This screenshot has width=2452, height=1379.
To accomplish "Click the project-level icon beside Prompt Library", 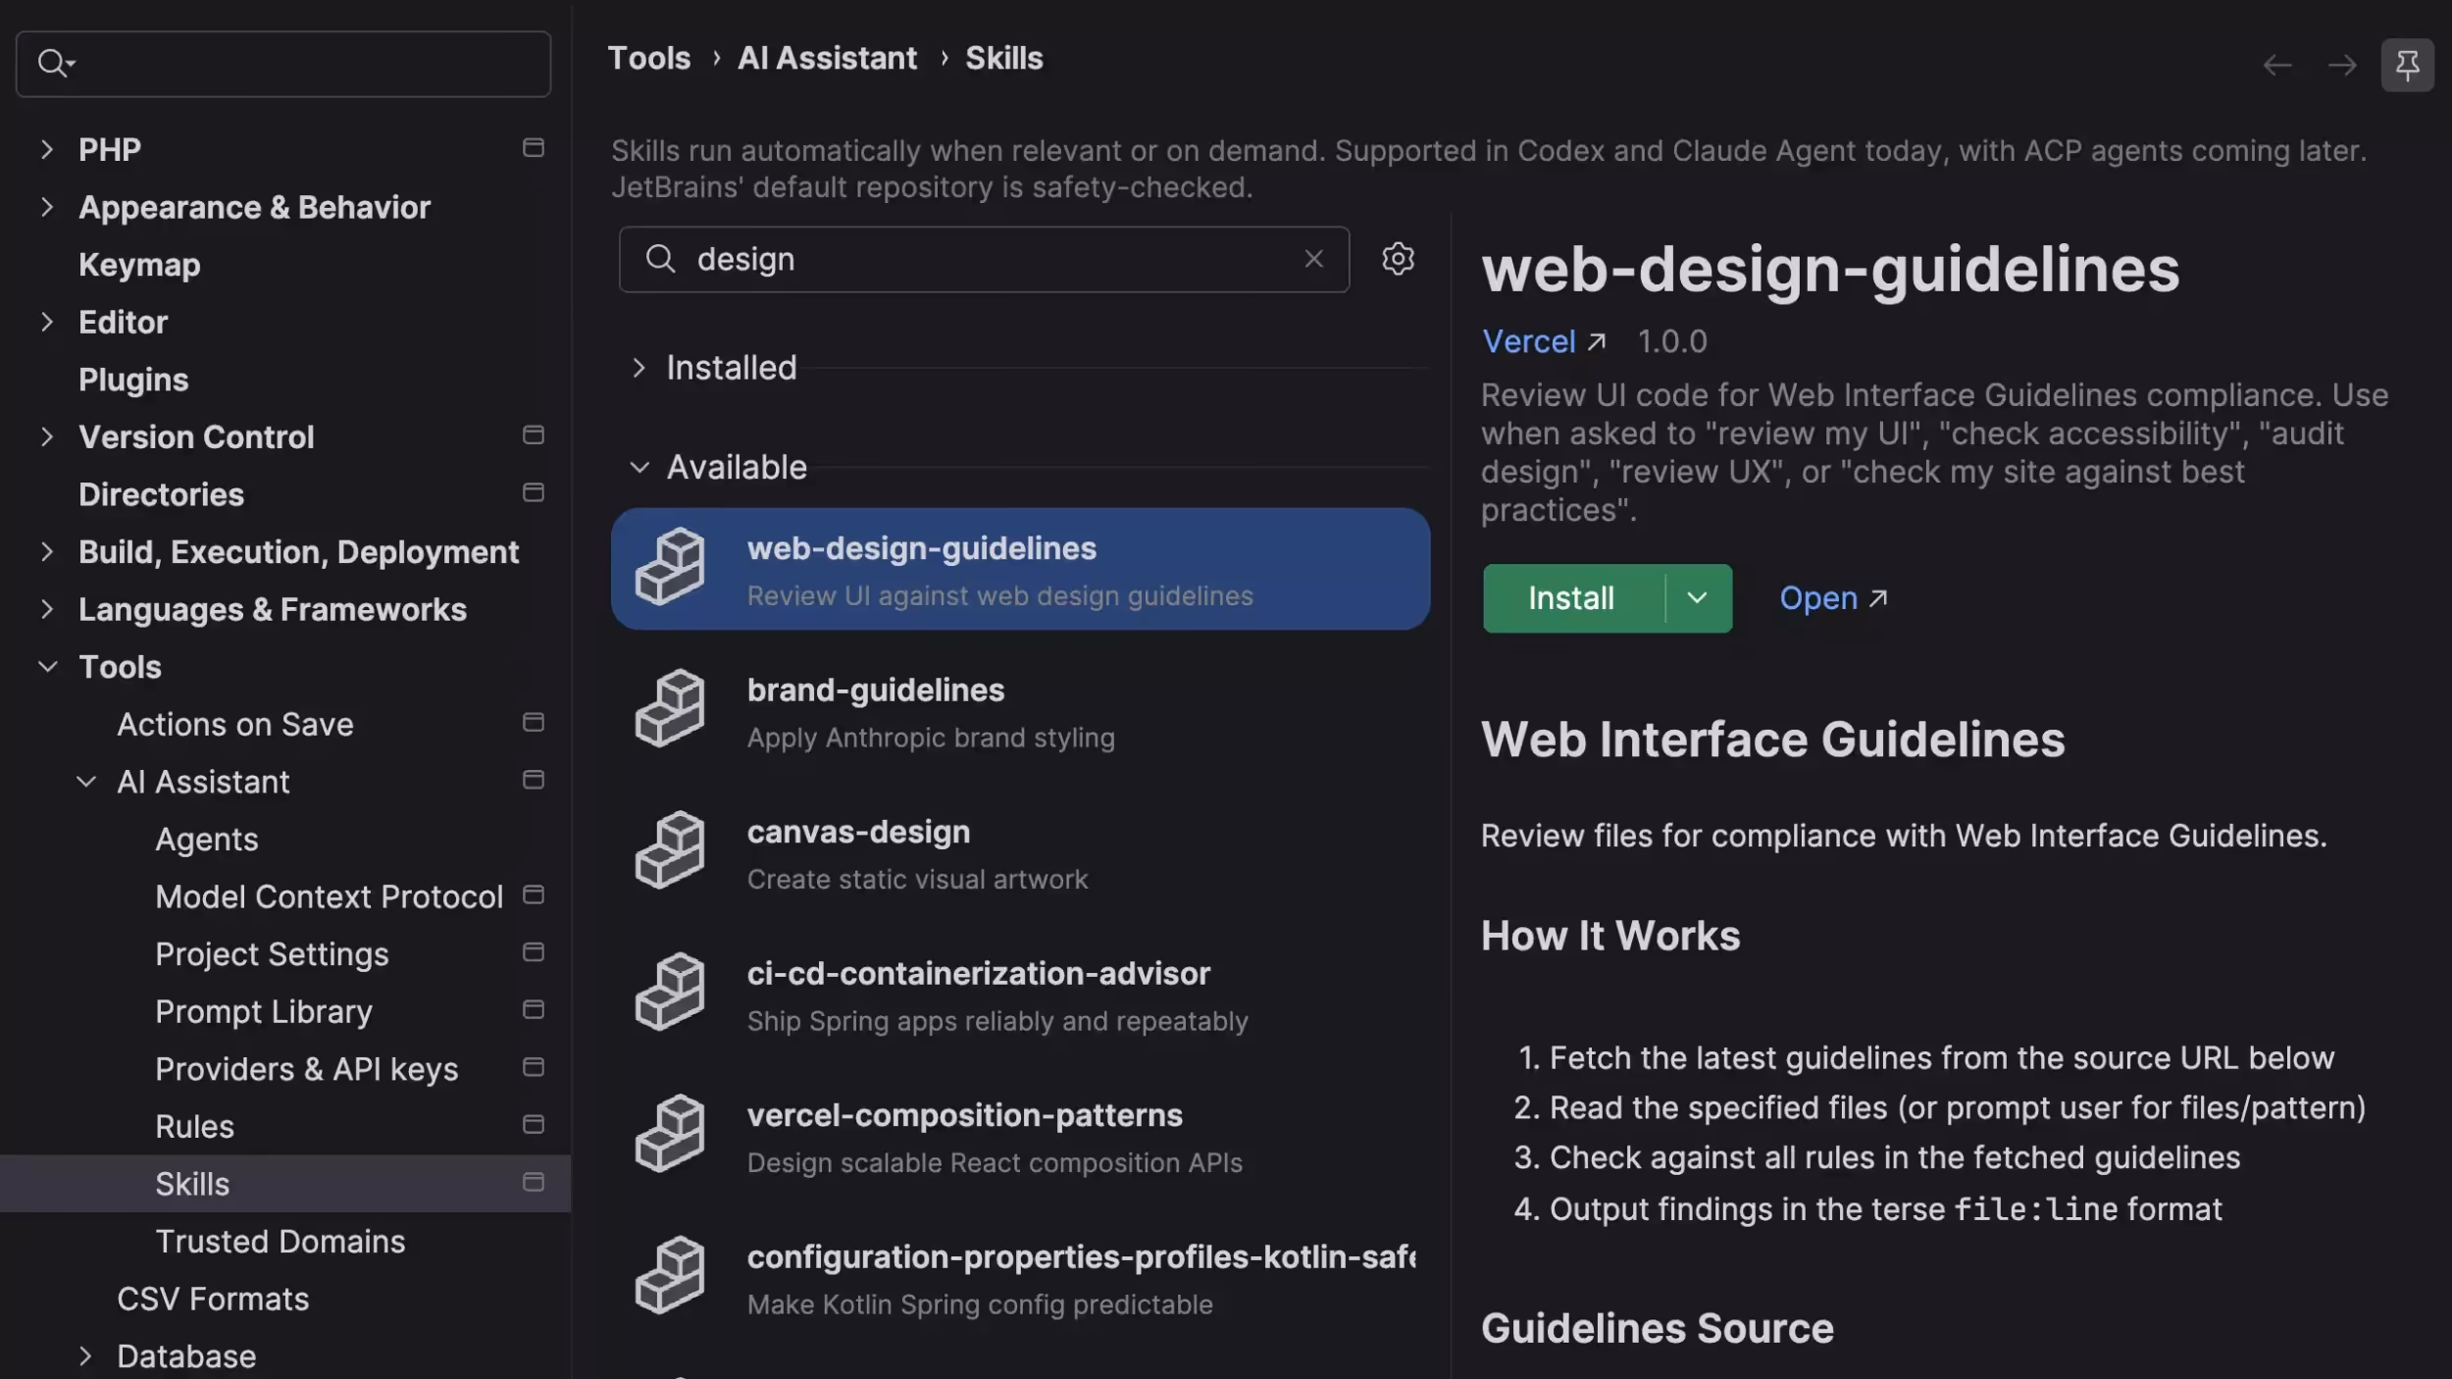I will point(534,1010).
